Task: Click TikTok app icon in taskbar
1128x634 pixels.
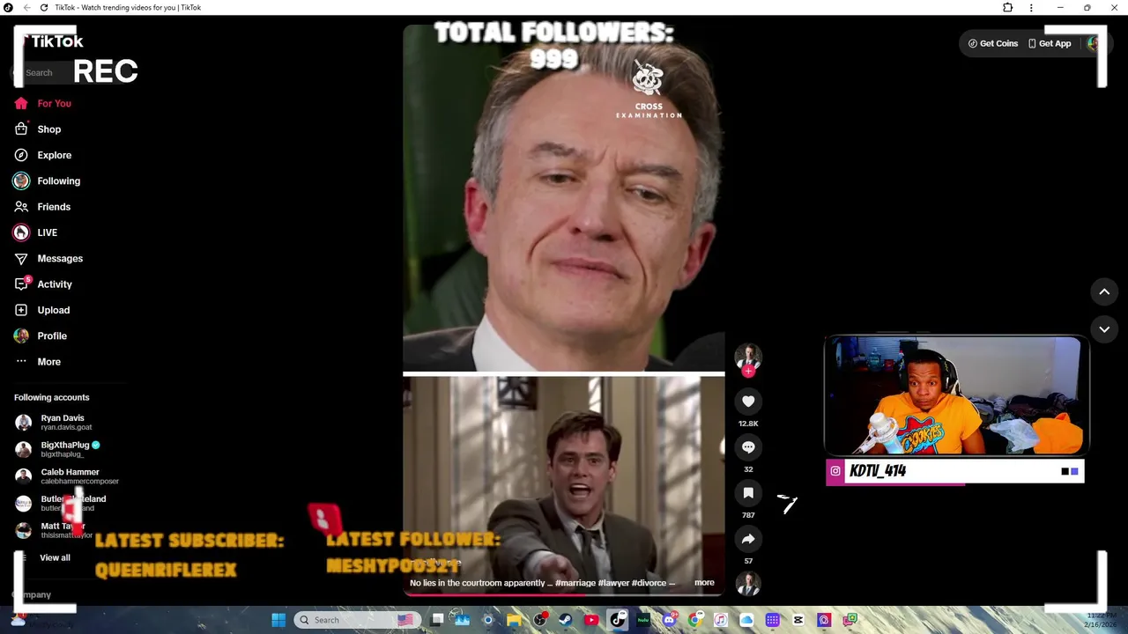Action: 618,620
